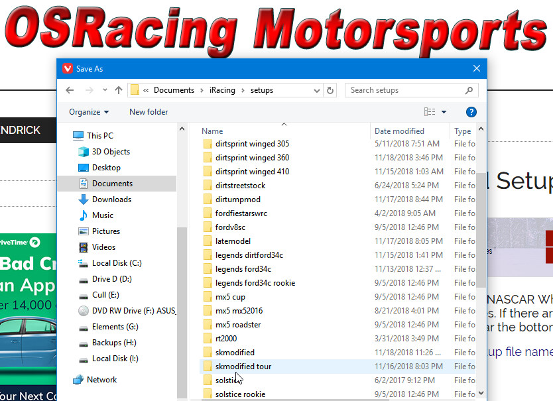Open the address bar history dropdown
Viewport: 553px width, 401px height.
[x=316, y=90]
